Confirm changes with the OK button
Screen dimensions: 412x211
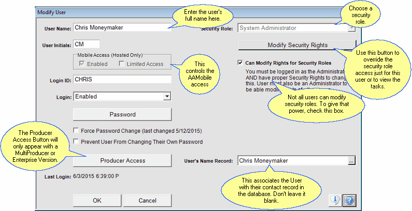(97, 200)
